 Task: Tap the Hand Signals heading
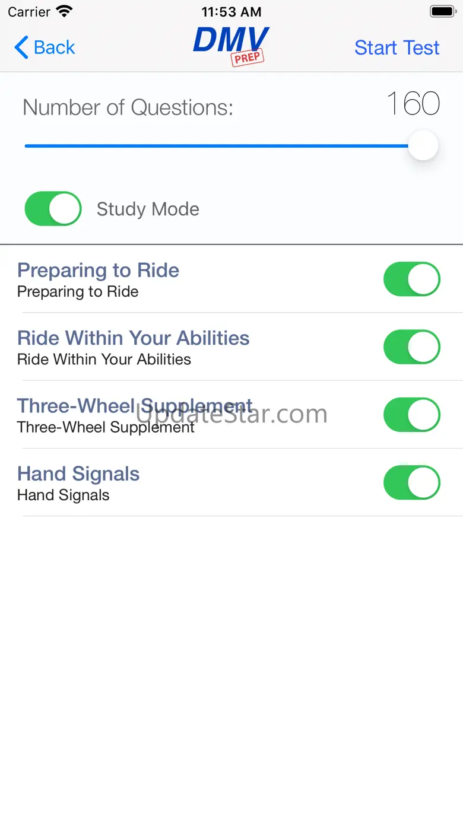pos(78,474)
